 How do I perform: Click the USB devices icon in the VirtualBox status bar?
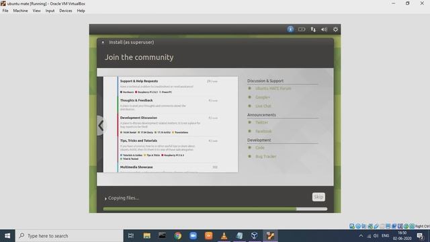click(376, 226)
